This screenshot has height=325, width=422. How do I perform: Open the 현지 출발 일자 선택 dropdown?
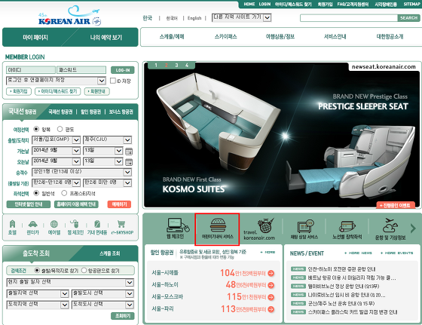(70, 283)
